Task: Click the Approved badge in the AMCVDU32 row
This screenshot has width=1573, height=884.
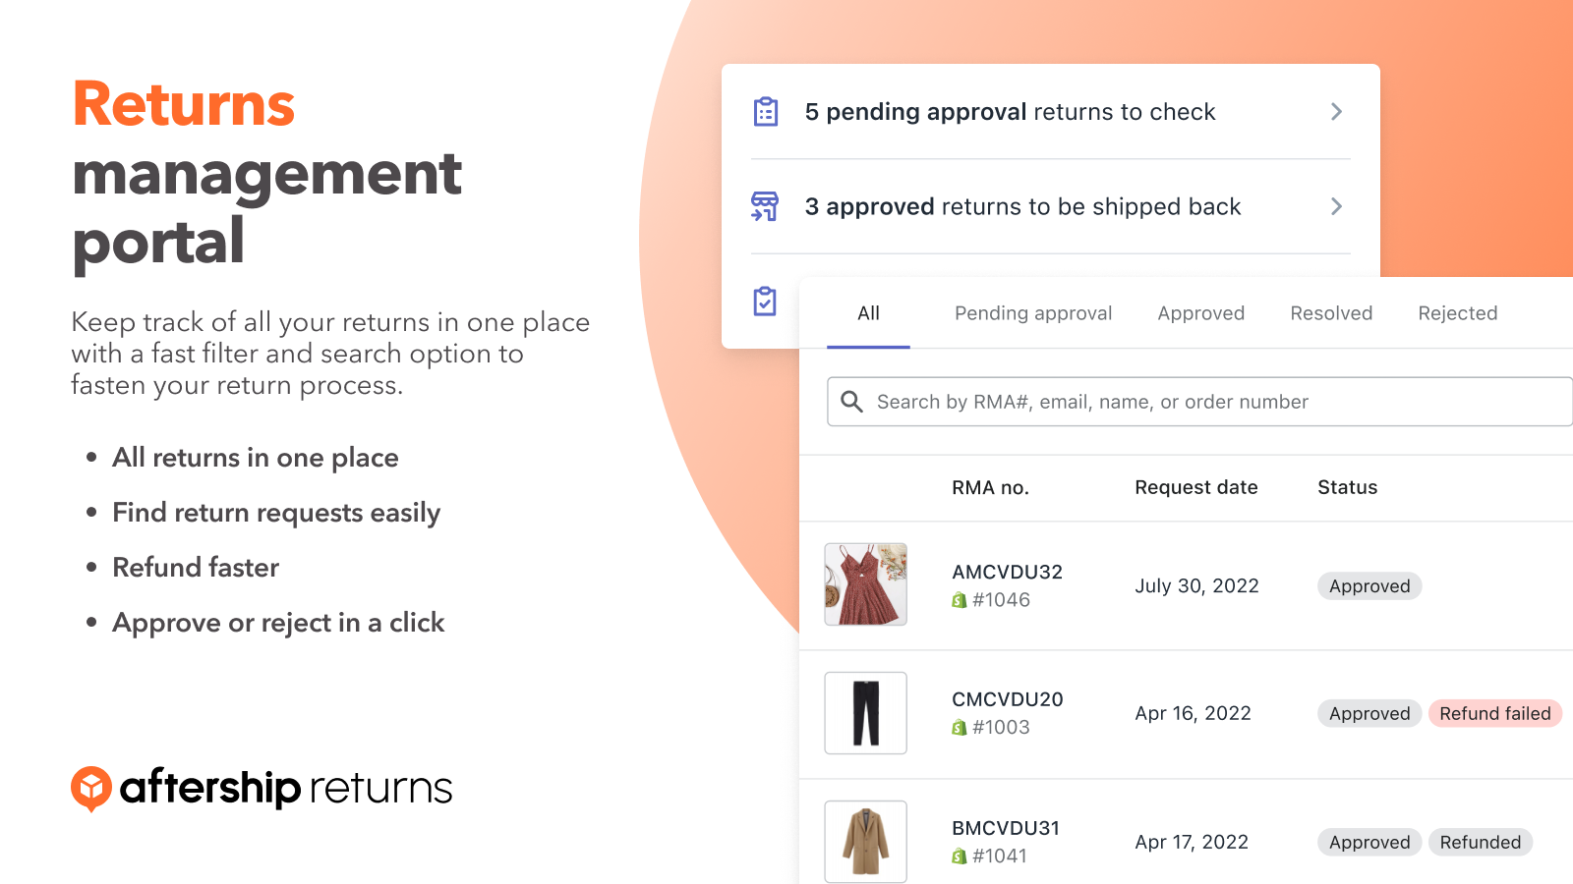Action: tap(1369, 586)
